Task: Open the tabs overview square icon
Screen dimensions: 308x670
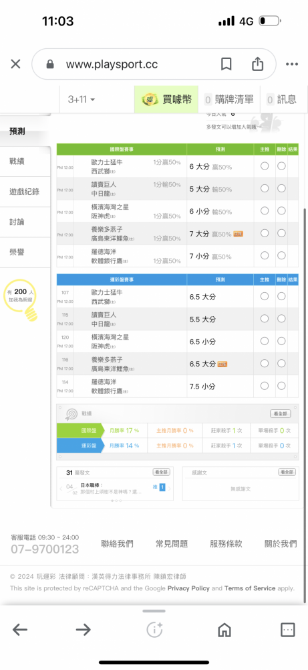Action: [x=288, y=629]
